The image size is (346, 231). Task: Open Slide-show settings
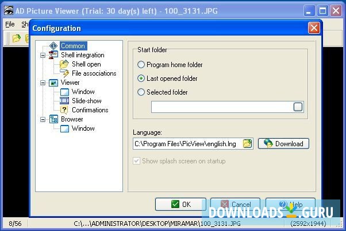click(87, 101)
